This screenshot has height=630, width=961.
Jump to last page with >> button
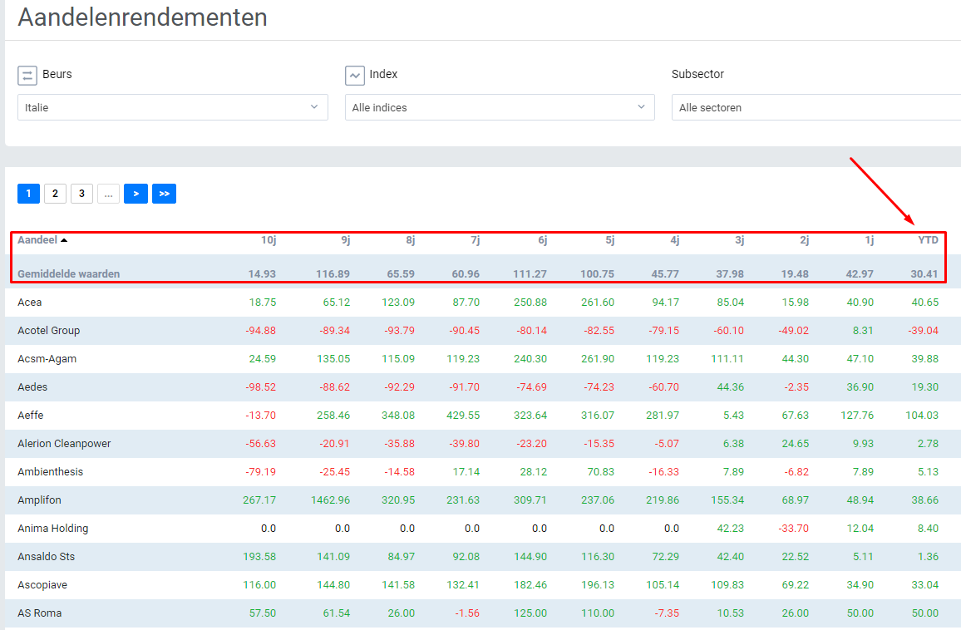[x=165, y=194]
